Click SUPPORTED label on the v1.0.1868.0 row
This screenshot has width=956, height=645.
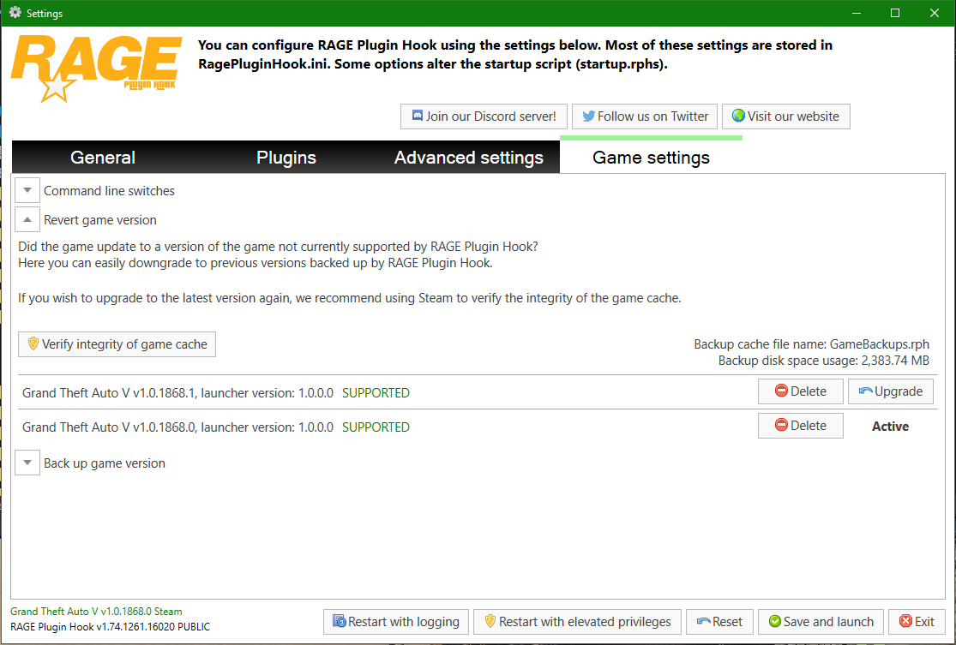(x=376, y=427)
